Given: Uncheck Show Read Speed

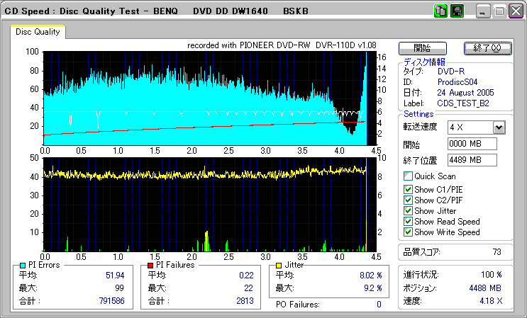Looking at the screenshot, I should click(x=408, y=221).
